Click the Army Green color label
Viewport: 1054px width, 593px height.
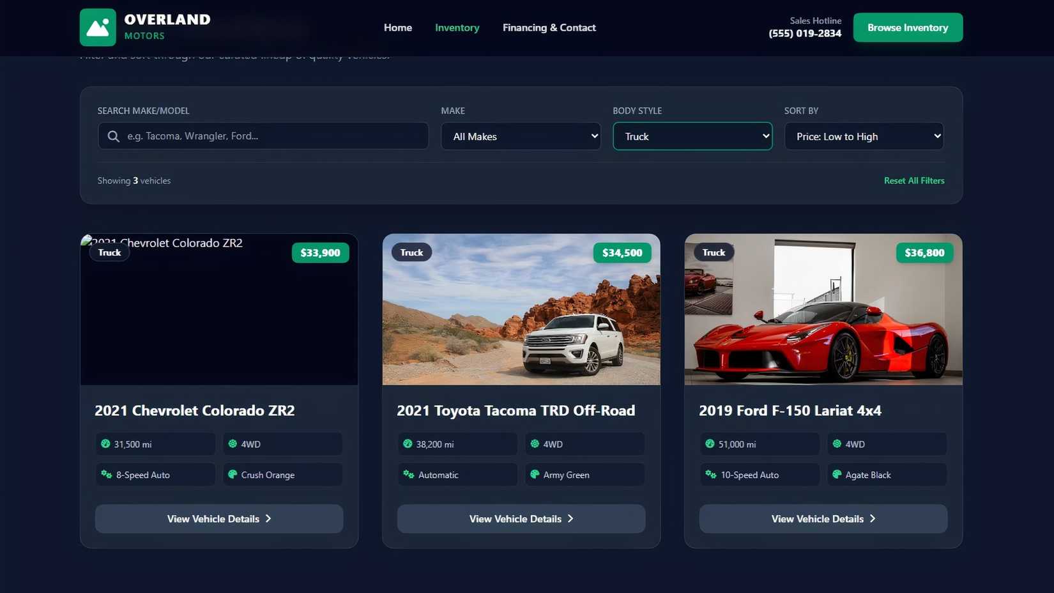pyautogui.click(x=567, y=475)
